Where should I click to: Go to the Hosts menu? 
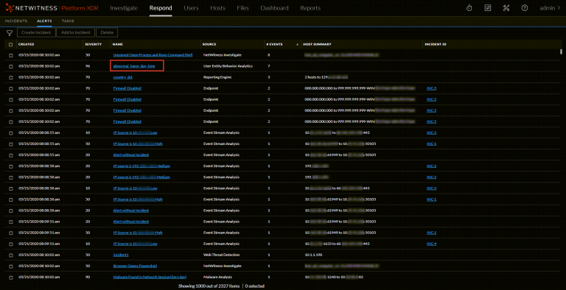[x=217, y=8]
